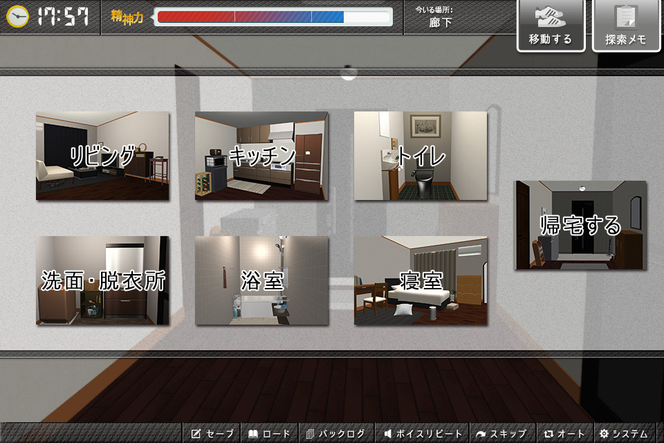Toggle スキップ skip mode

coord(502,434)
